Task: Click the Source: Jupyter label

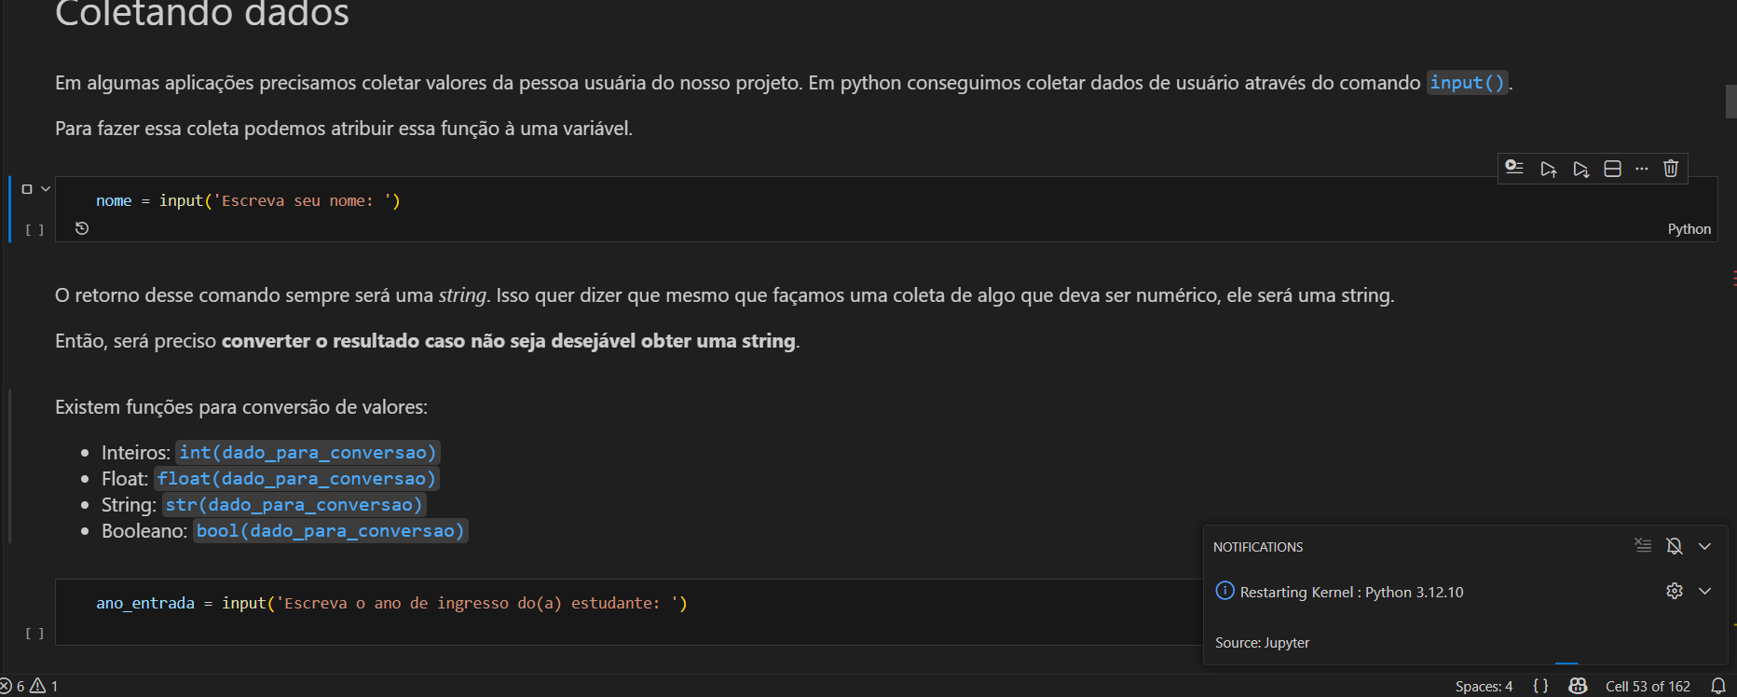Action: (x=1262, y=643)
